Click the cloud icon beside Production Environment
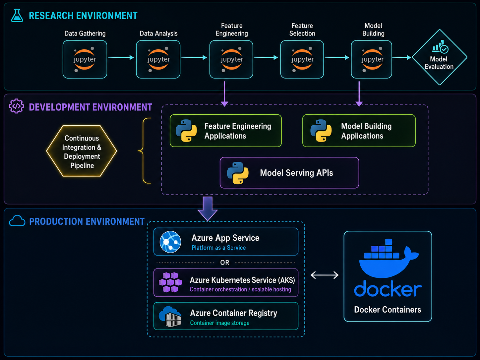480x360 pixels. click(x=17, y=221)
